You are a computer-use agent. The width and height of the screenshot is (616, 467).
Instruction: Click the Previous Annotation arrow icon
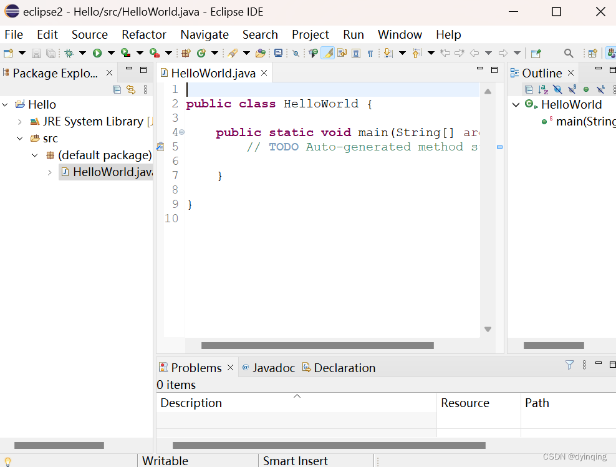417,53
